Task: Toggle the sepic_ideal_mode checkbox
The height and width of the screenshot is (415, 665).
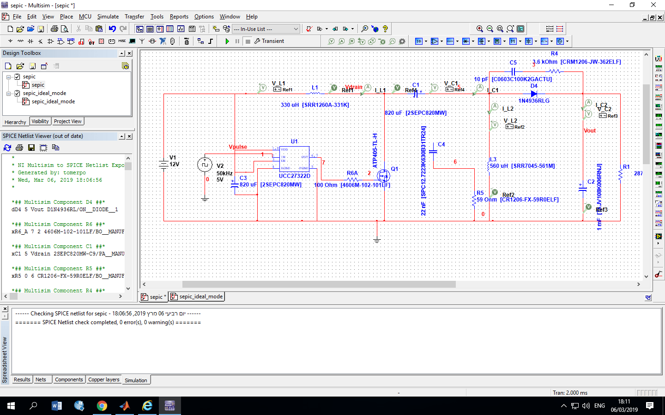Action: pos(17,93)
